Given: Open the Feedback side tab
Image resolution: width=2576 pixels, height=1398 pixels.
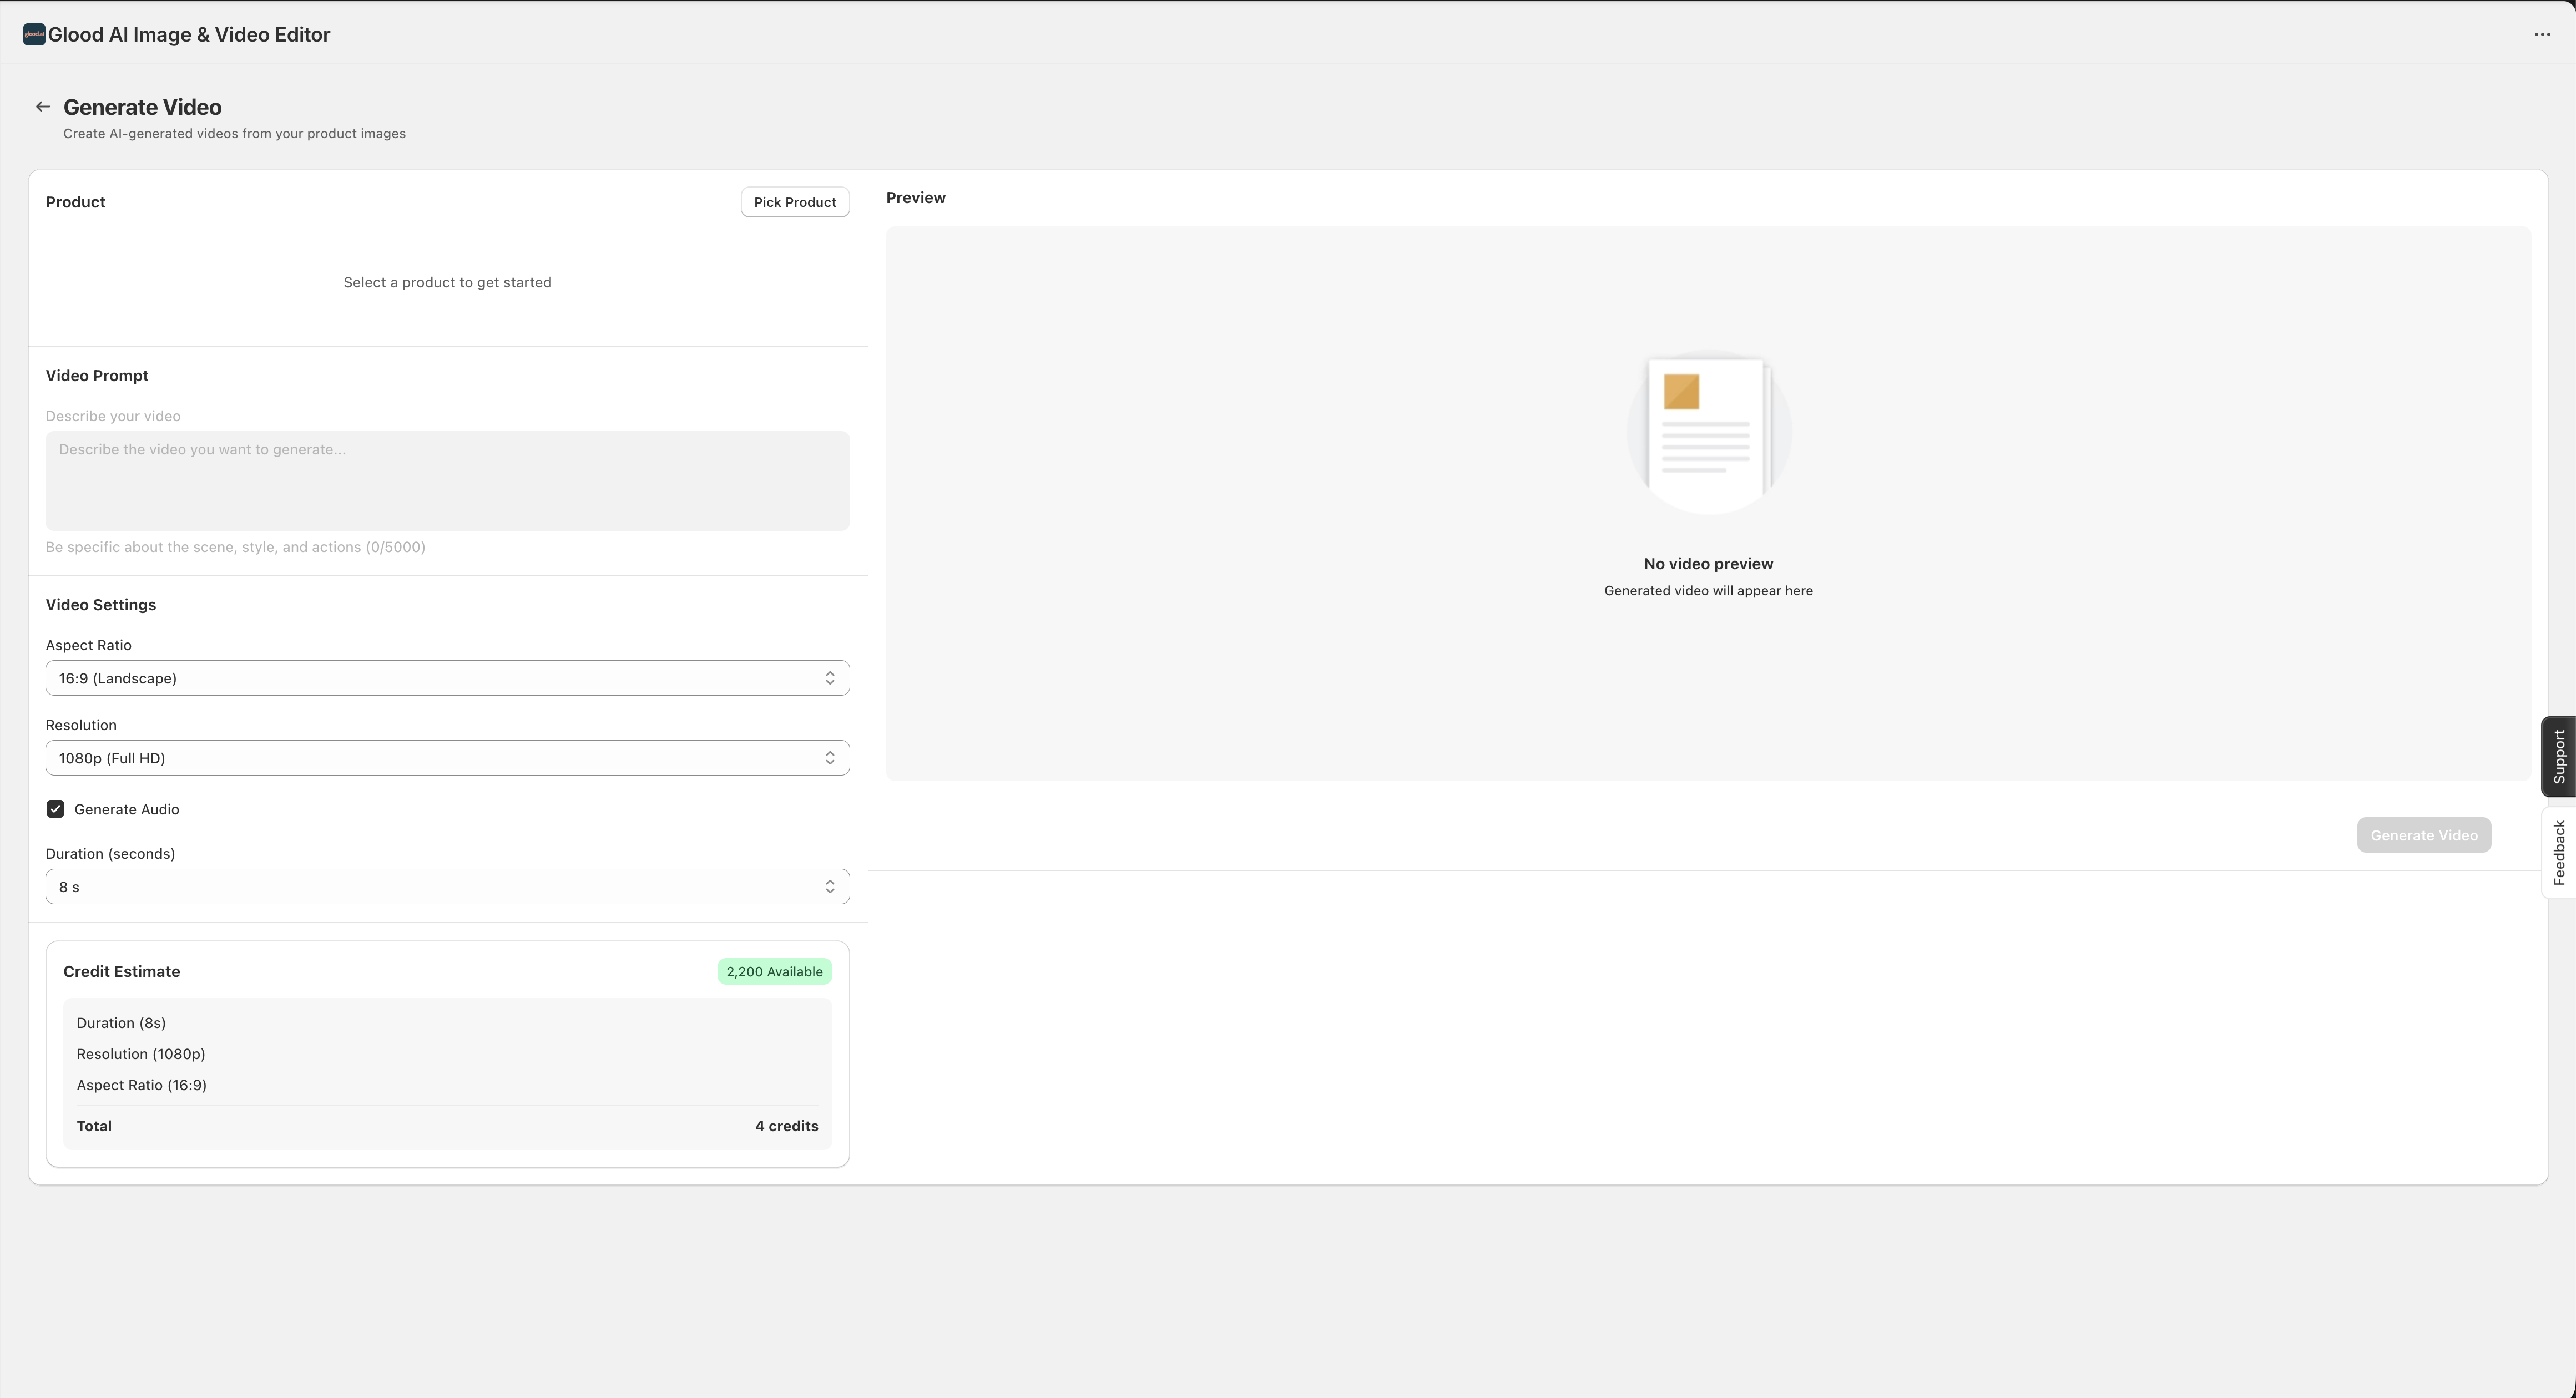Looking at the screenshot, I should (2559, 851).
